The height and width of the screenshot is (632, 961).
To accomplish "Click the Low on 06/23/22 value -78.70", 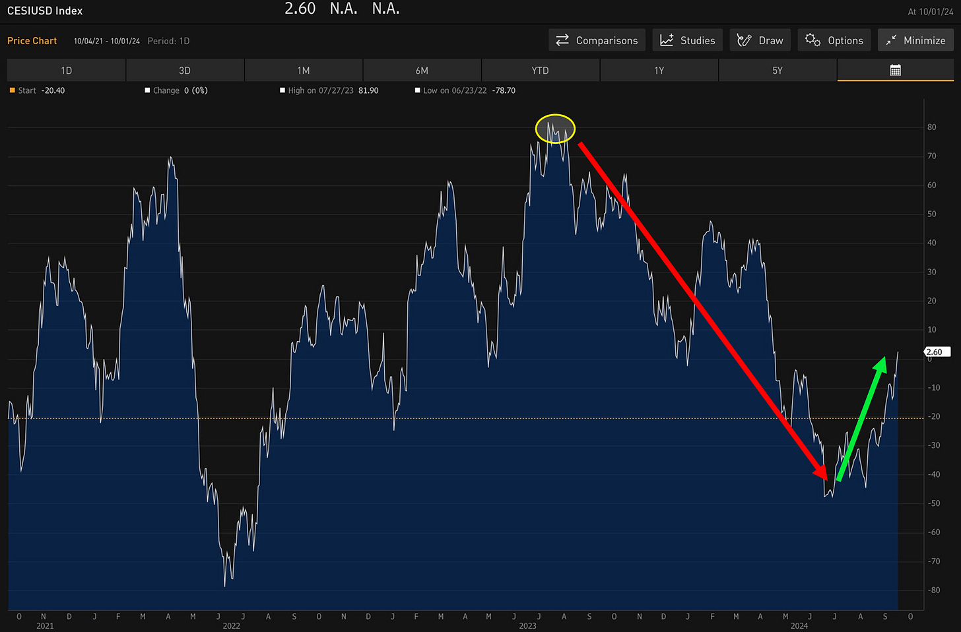I will pyautogui.click(x=504, y=90).
